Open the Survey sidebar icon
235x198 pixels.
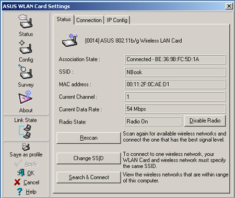click(26, 72)
